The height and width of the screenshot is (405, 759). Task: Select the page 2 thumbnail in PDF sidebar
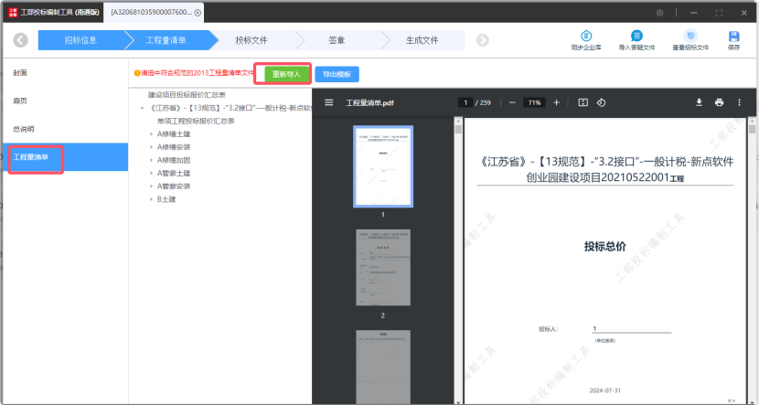pos(383,268)
